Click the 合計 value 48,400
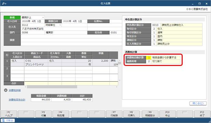The image size is (211, 123). [x=82, y=99]
